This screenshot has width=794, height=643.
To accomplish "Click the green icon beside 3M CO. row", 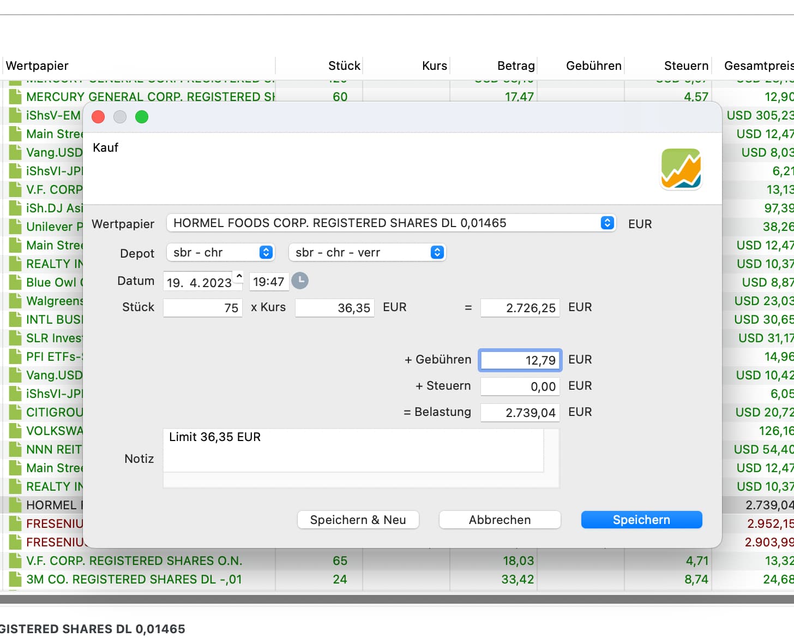I will (15, 579).
